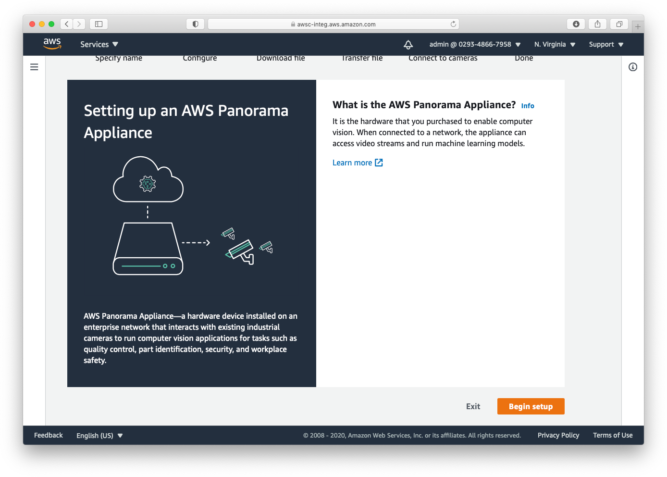
Task: Open the Terms of Use link
Action: tap(613, 435)
